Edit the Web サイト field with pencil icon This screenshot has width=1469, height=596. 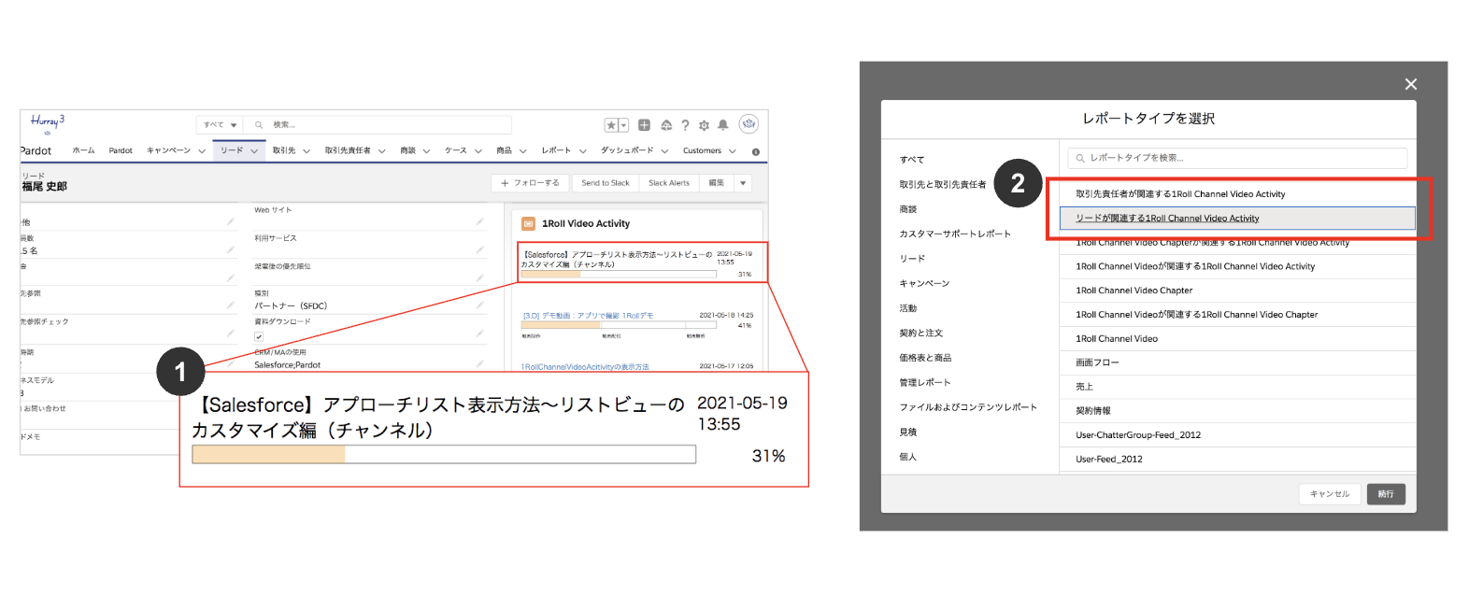[479, 221]
